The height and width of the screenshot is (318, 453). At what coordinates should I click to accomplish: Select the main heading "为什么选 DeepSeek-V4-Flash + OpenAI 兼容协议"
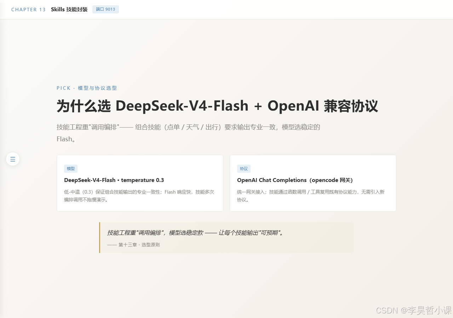click(217, 106)
